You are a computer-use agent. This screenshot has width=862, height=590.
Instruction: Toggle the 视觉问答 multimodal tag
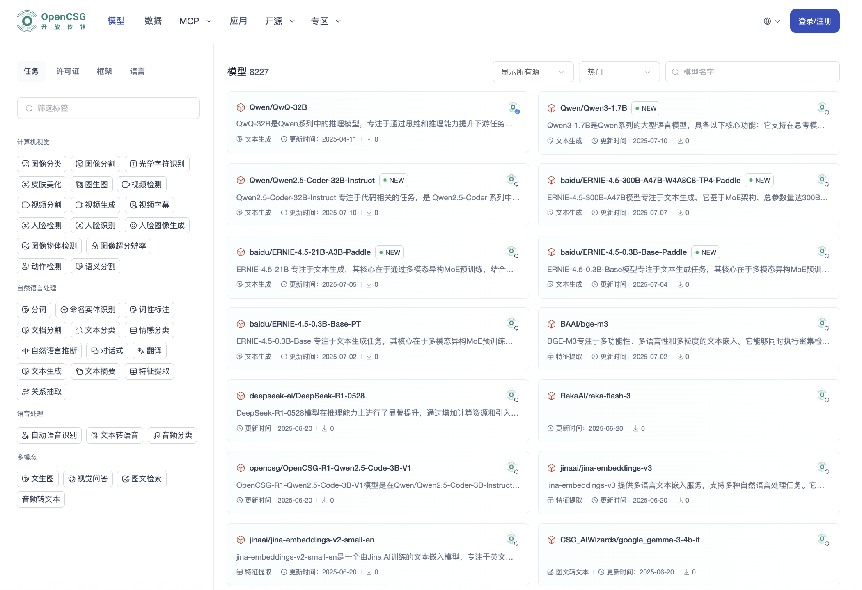click(x=88, y=479)
